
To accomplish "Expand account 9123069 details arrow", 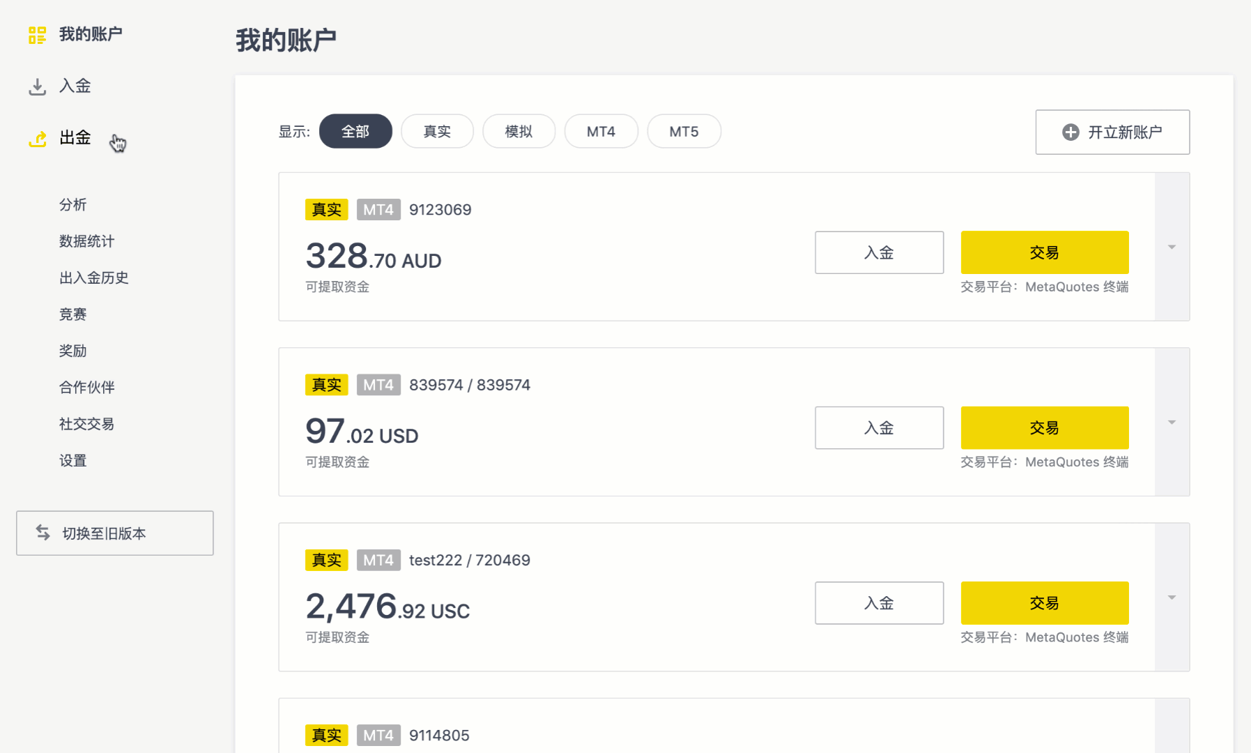I will (1172, 247).
